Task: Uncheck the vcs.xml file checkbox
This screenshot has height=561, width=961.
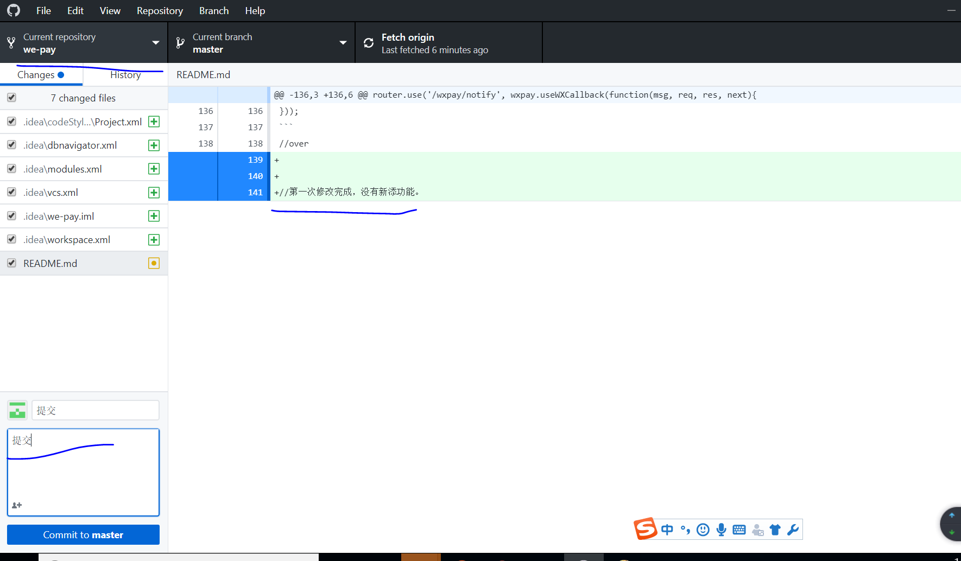Action: coord(11,192)
